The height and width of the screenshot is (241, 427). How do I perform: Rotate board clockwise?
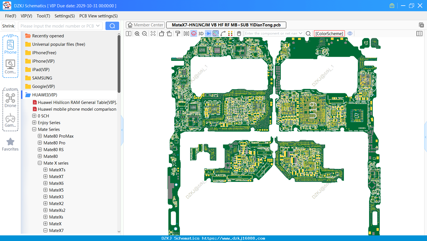click(x=169, y=33)
